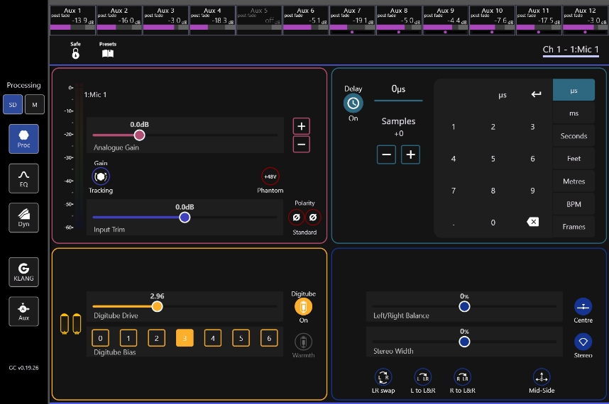609x404 pixels.
Task: Toggle the Safe lock icon
Action: tap(76, 53)
